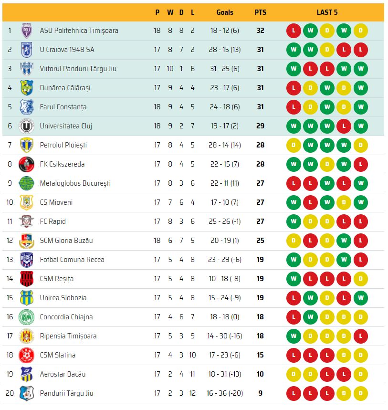Click the Aerostar Bacău team logo
Viewport: 388px width, 410px height.
(26, 374)
